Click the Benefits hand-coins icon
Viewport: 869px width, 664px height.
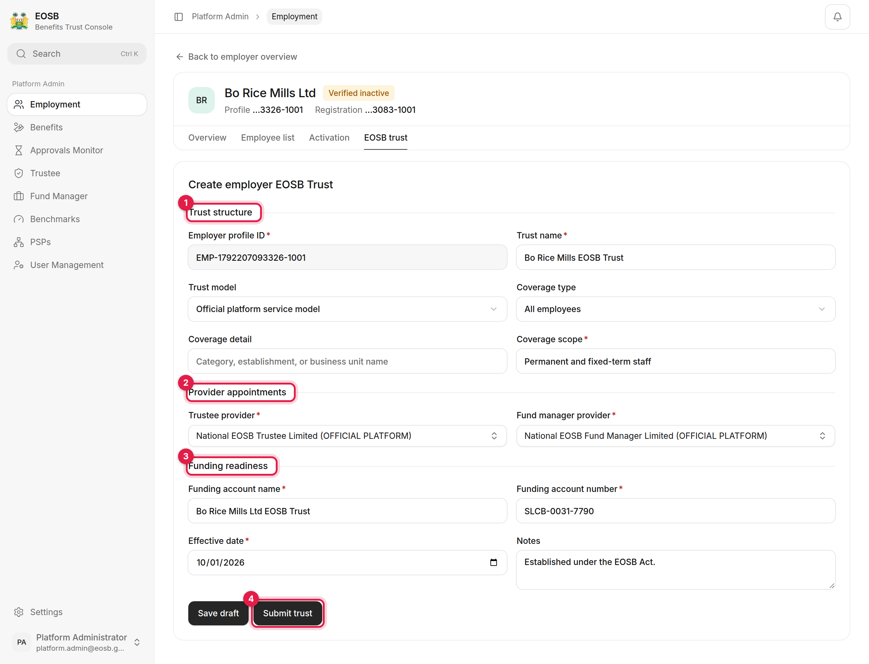point(19,127)
